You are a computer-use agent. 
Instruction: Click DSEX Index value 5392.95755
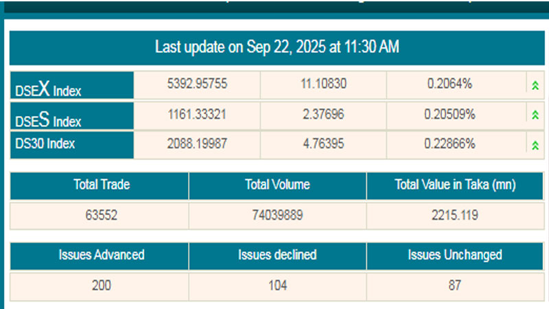(x=197, y=84)
